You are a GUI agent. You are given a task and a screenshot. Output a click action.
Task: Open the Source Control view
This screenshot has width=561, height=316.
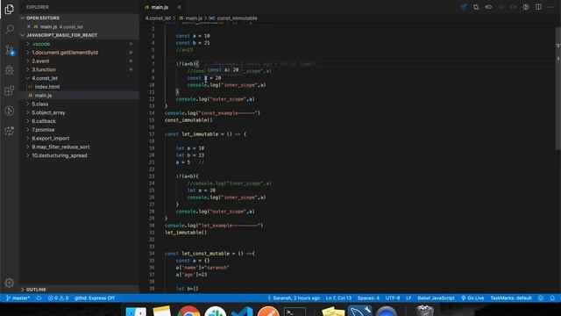tap(10, 50)
